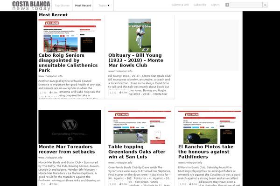Open the El Rancho Pintos article thumbnail

tap(209, 127)
